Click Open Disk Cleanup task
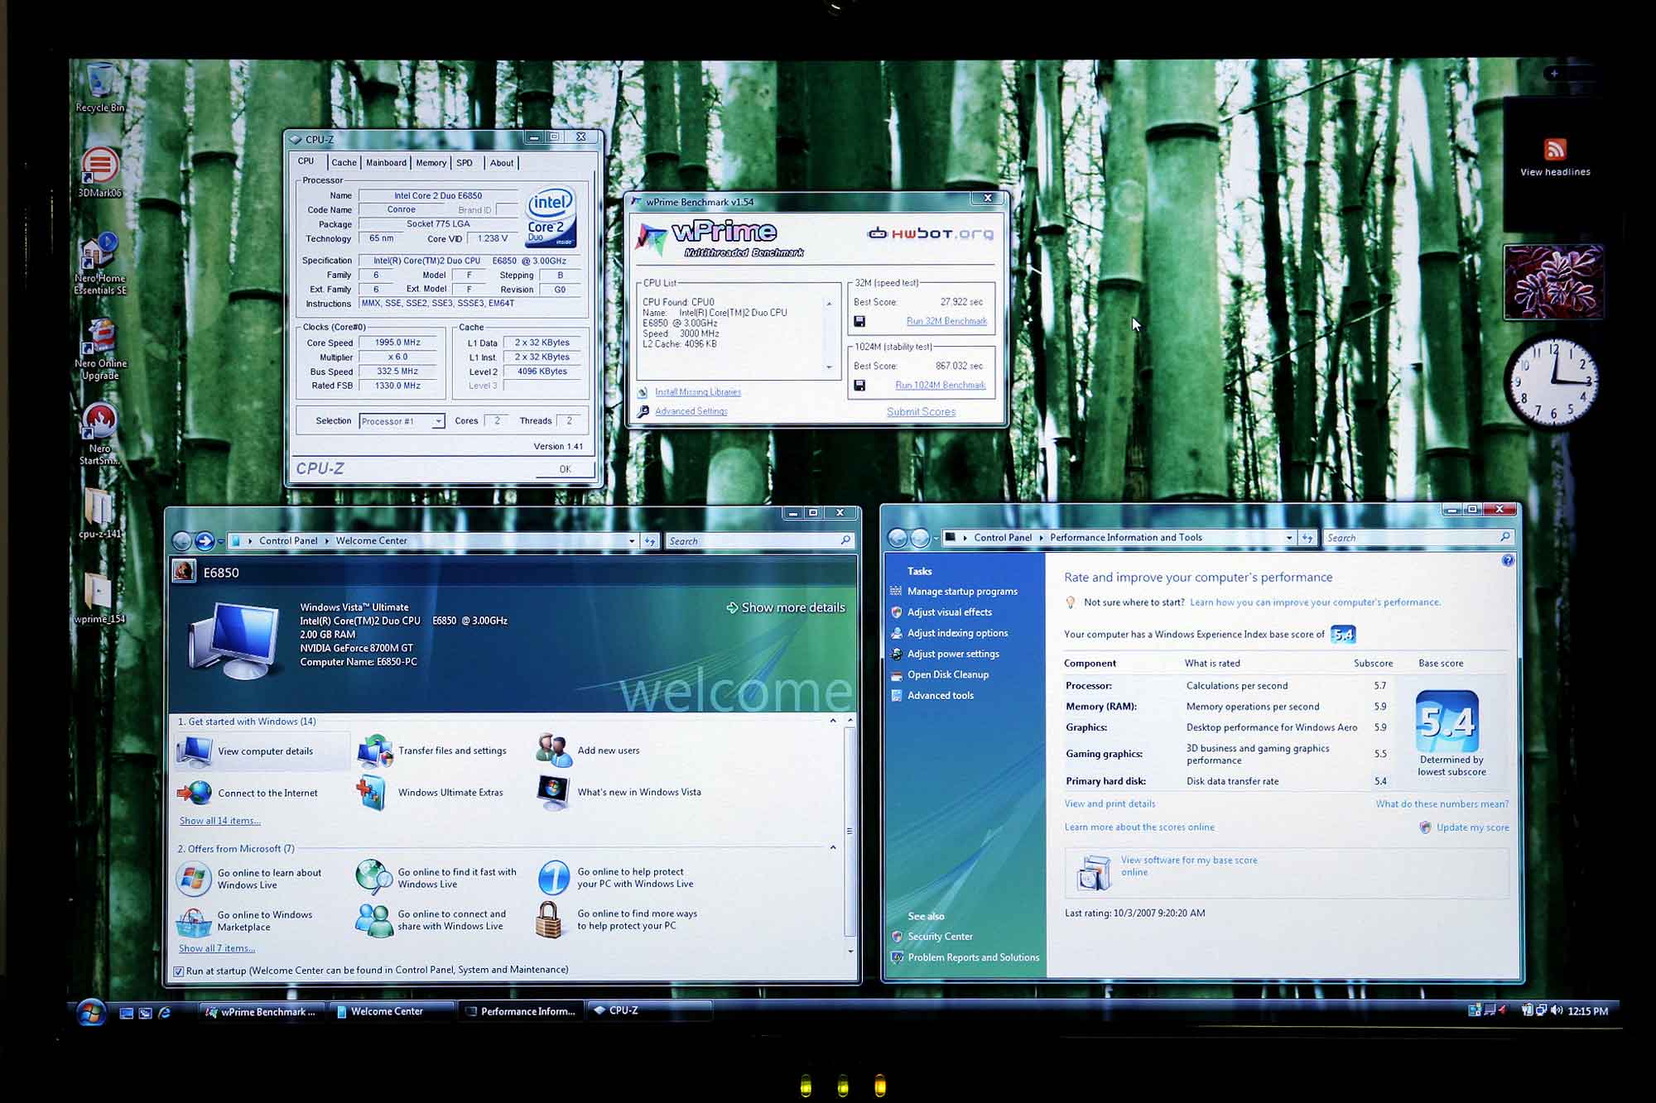 coord(947,674)
